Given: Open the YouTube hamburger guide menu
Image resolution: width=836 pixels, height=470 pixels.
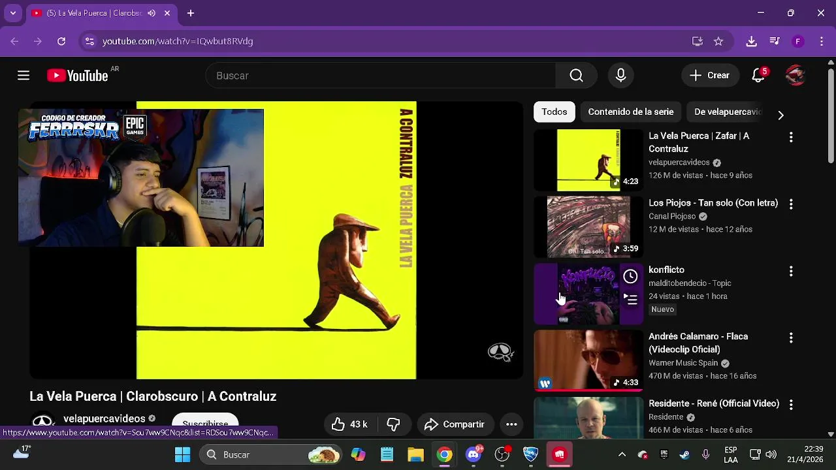Looking at the screenshot, I should (x=24, y=76).
